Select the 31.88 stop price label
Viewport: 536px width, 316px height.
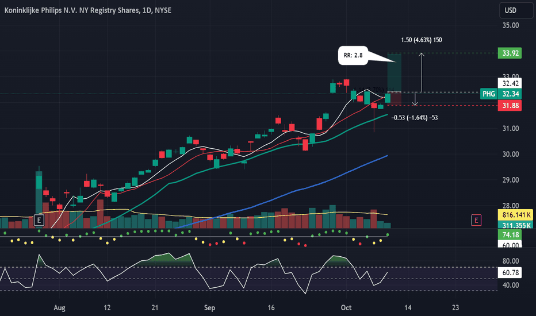click(x=510, y=106)
